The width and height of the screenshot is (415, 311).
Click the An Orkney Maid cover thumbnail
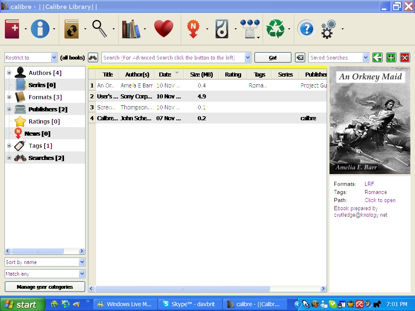click(x=370, y=120)
